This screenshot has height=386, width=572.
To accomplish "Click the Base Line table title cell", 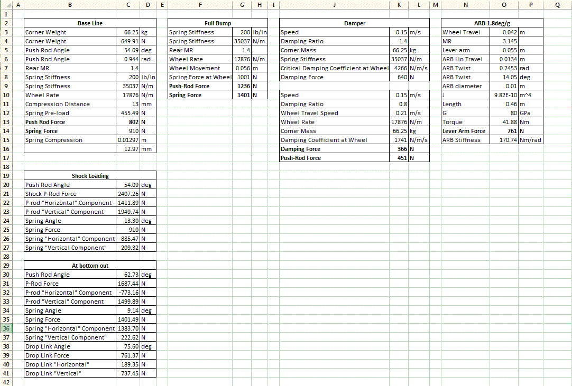I will 88,23.
